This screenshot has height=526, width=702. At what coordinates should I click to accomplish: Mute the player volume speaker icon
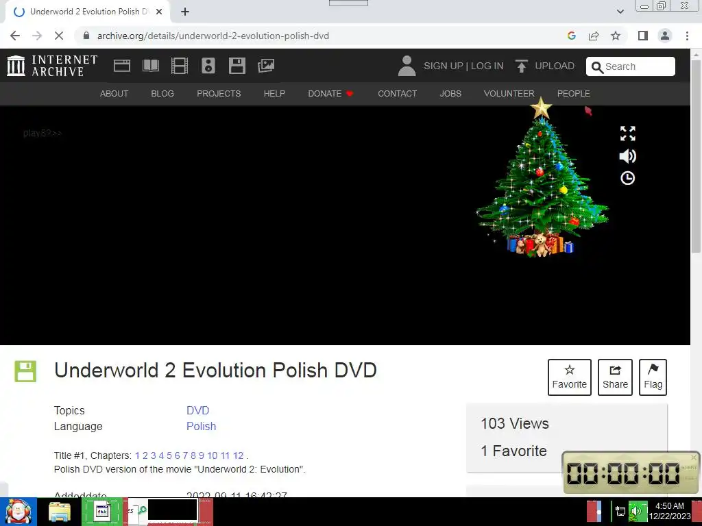tap(628, 155)
